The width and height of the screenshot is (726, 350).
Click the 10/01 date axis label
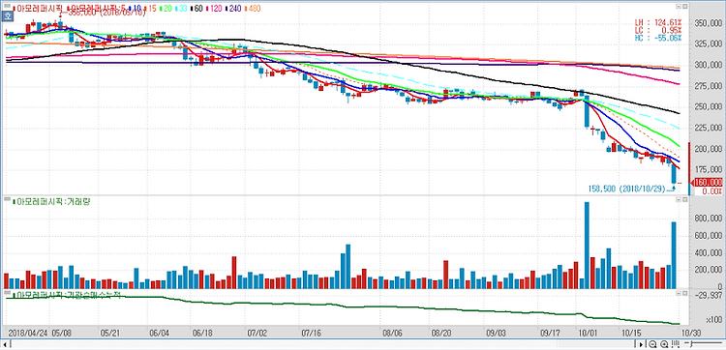[588, 332]
